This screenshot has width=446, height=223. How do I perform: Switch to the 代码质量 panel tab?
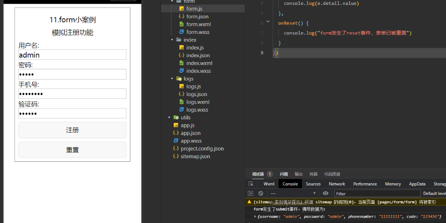click(x=332, y=174)
